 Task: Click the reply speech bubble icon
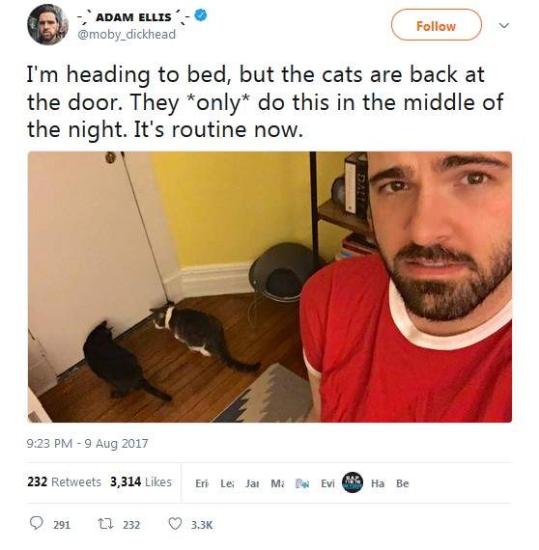pos(36,523)
